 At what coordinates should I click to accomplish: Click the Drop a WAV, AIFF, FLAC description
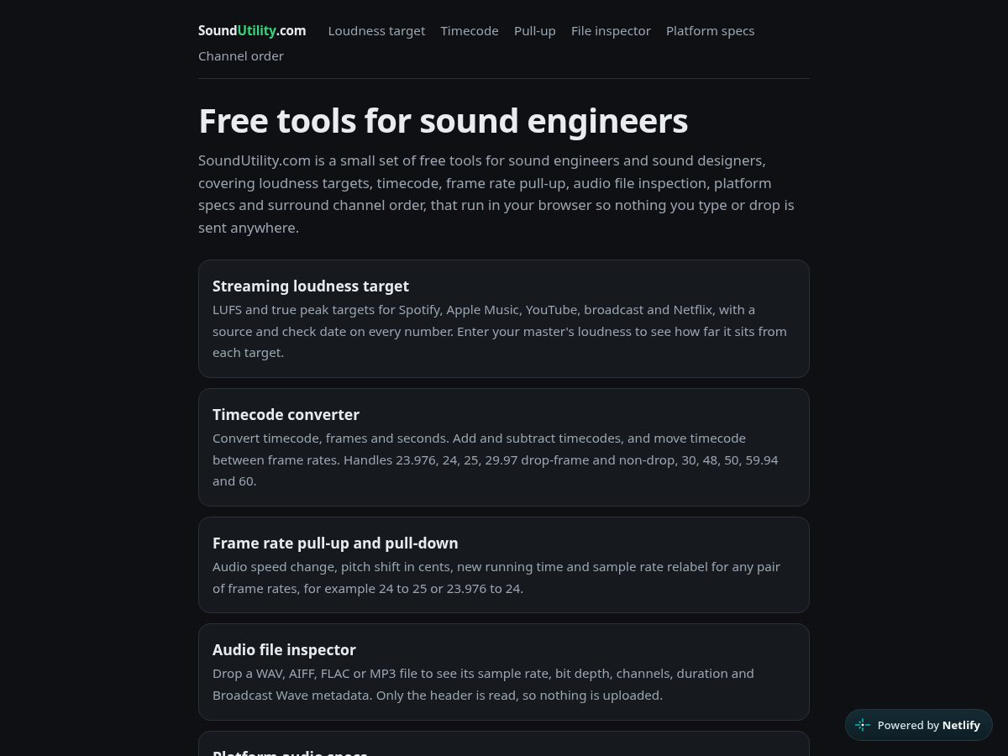(483, 684)
